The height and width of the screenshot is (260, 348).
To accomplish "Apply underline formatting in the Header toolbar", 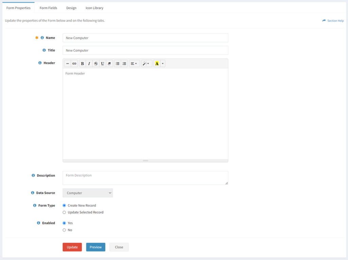I will coord(103,63).
